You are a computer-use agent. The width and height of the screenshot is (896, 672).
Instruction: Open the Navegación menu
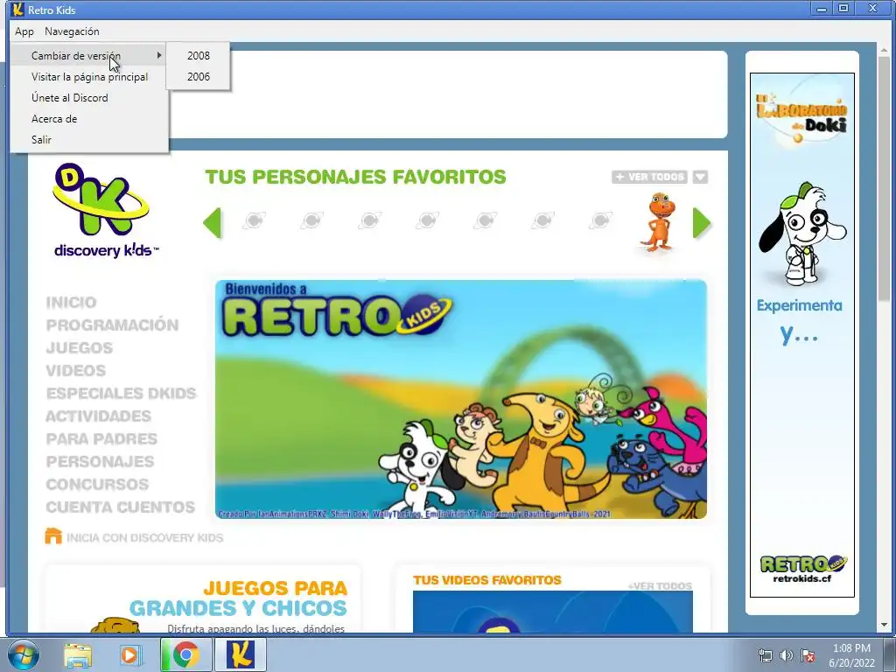[x=72, y=31]
